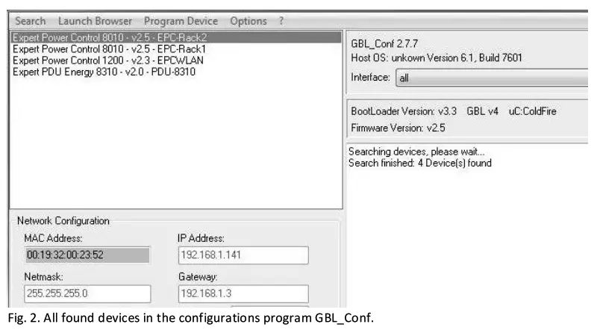This screenshot has height=336, width=597.
Task: Click the Launch Browser menu item
Action: coord(95,21)
